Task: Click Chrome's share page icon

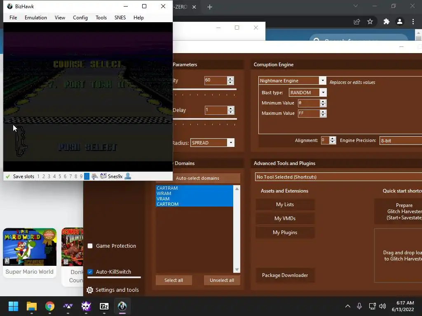Action: point(357,21)
